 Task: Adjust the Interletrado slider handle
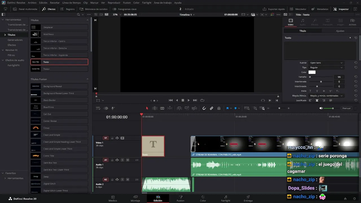click(x=321, y=82)
